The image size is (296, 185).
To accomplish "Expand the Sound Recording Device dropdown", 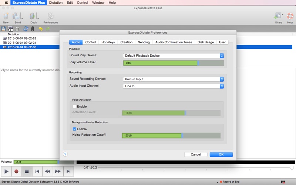I will coord(173,79).
